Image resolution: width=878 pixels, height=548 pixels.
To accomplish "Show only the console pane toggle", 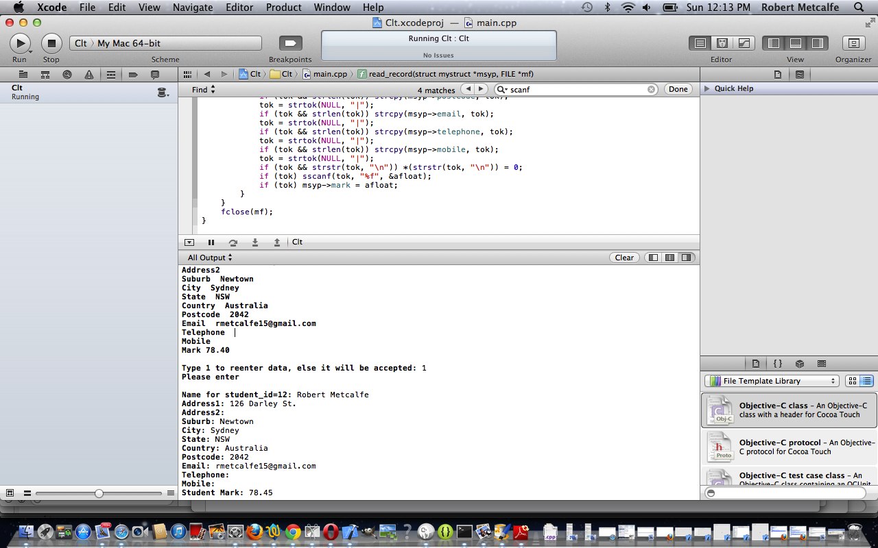I will click(x=686, y=258).
